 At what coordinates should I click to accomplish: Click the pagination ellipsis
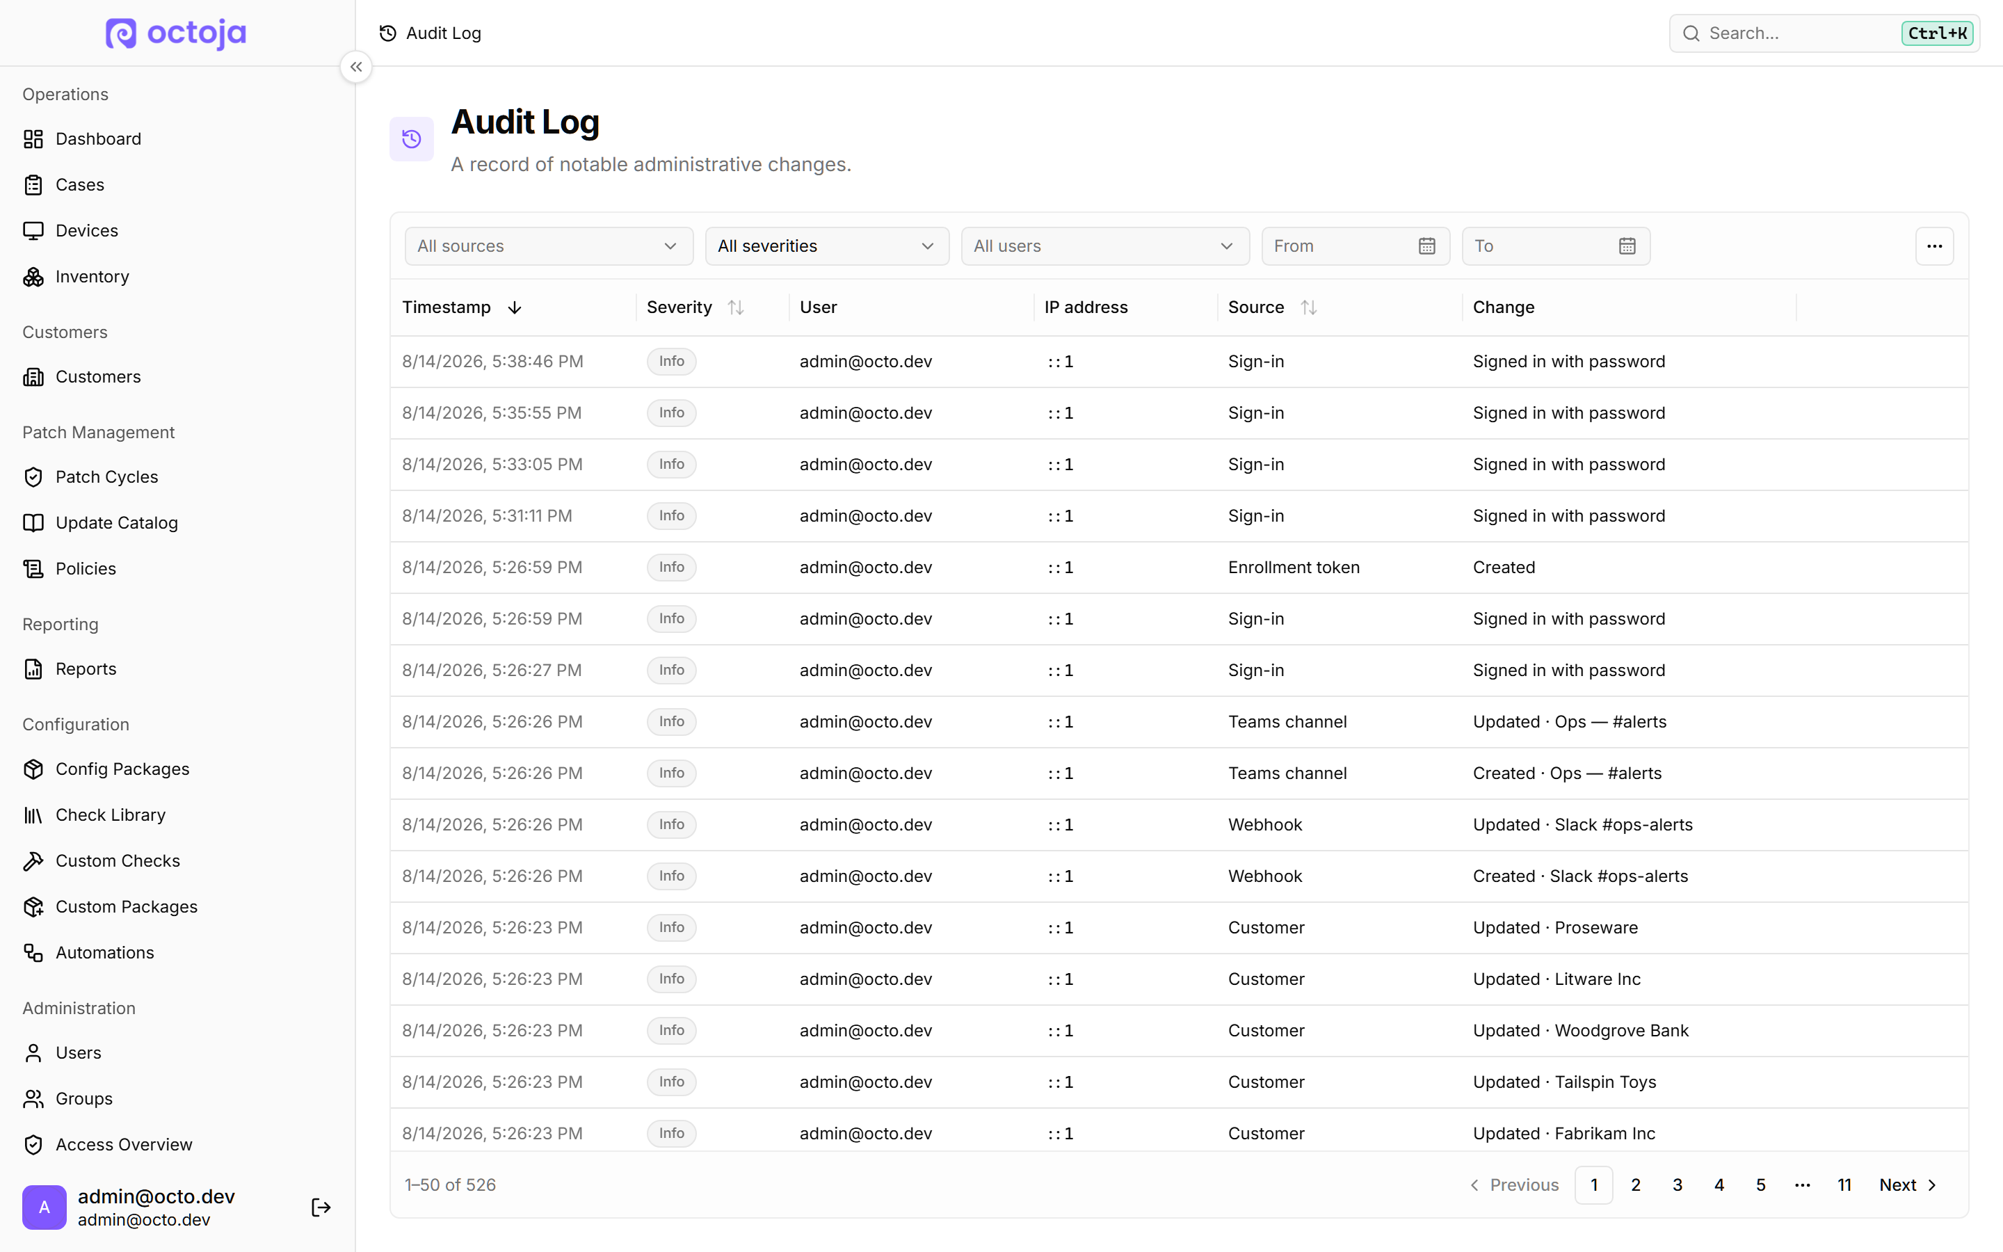coord(1803,1185)
